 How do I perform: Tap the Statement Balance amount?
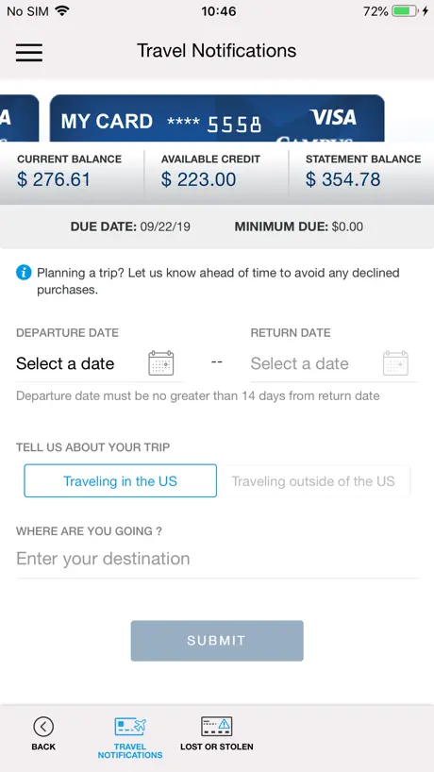tap(343, 179)
